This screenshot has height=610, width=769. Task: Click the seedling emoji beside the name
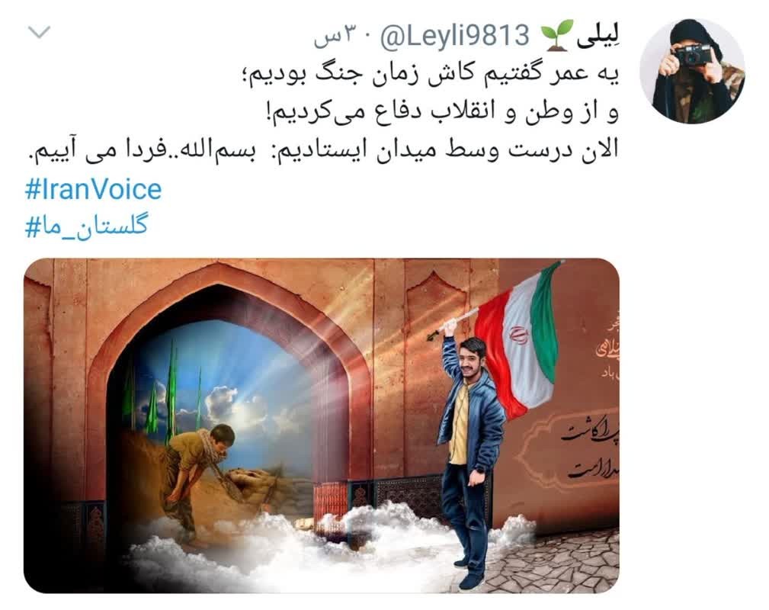click(x=556, y=35)
